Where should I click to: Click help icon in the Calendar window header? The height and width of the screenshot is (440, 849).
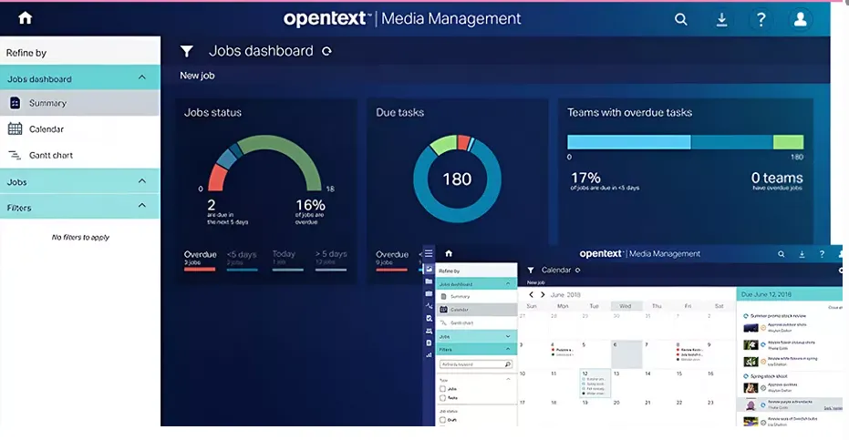pos(822,254)
